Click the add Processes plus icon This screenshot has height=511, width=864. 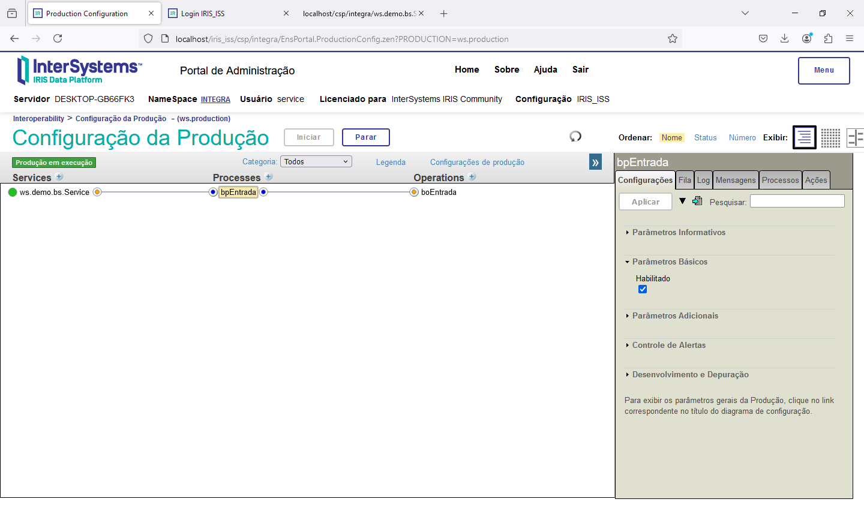coord(269,177)
